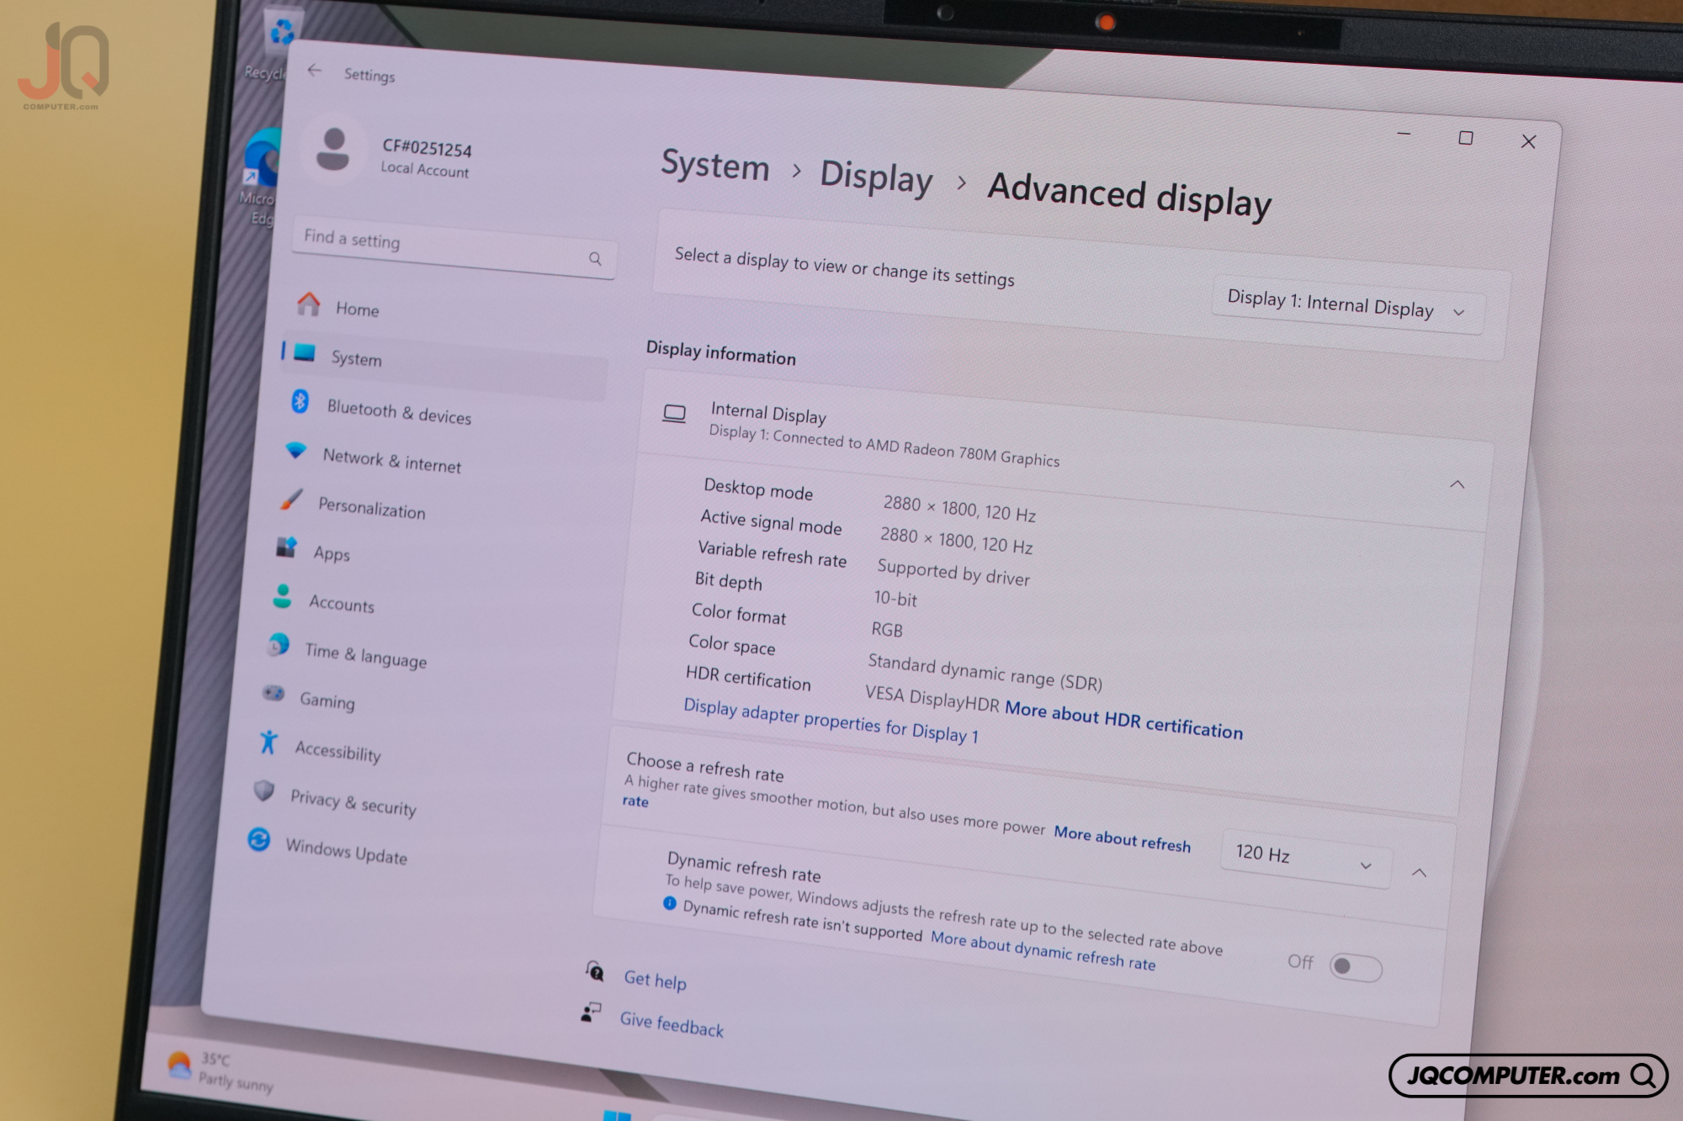
Task: Open Network & internet settings
Action: click(x=392, y=460)
